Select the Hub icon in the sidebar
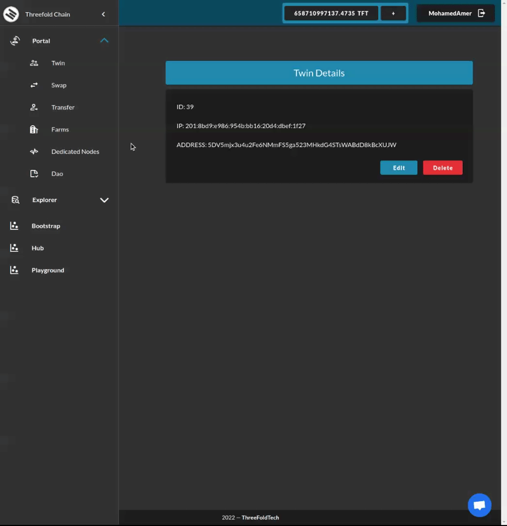The width and height of the screenshot is (507, 526). tap(14, 247)
